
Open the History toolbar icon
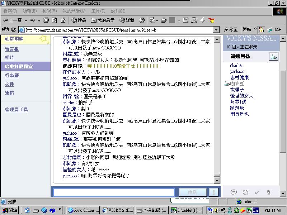[142, 20]
